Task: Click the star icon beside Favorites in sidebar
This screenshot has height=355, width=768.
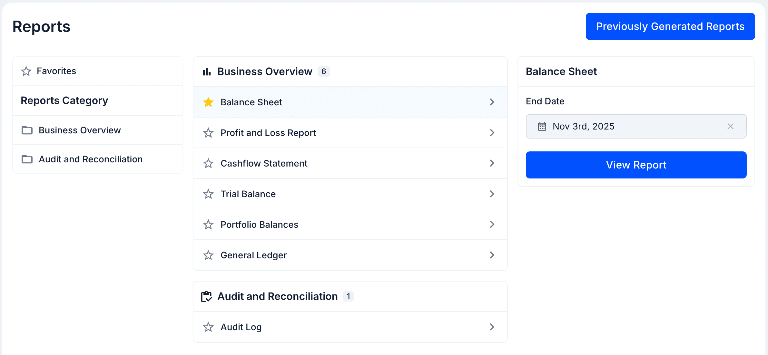Action: [26, 71]
